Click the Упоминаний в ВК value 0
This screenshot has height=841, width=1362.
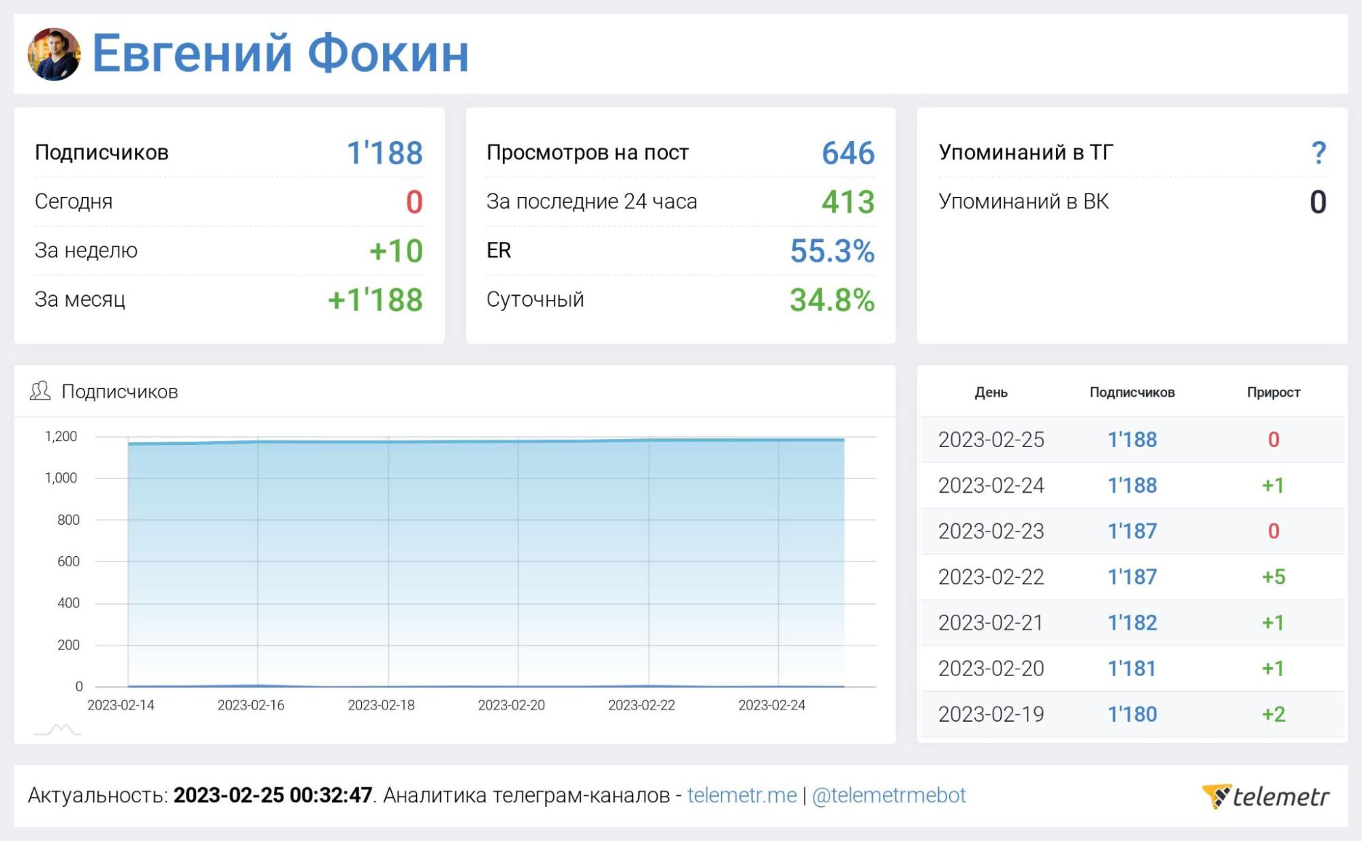pyautogui.click(x=1318, y=202)
